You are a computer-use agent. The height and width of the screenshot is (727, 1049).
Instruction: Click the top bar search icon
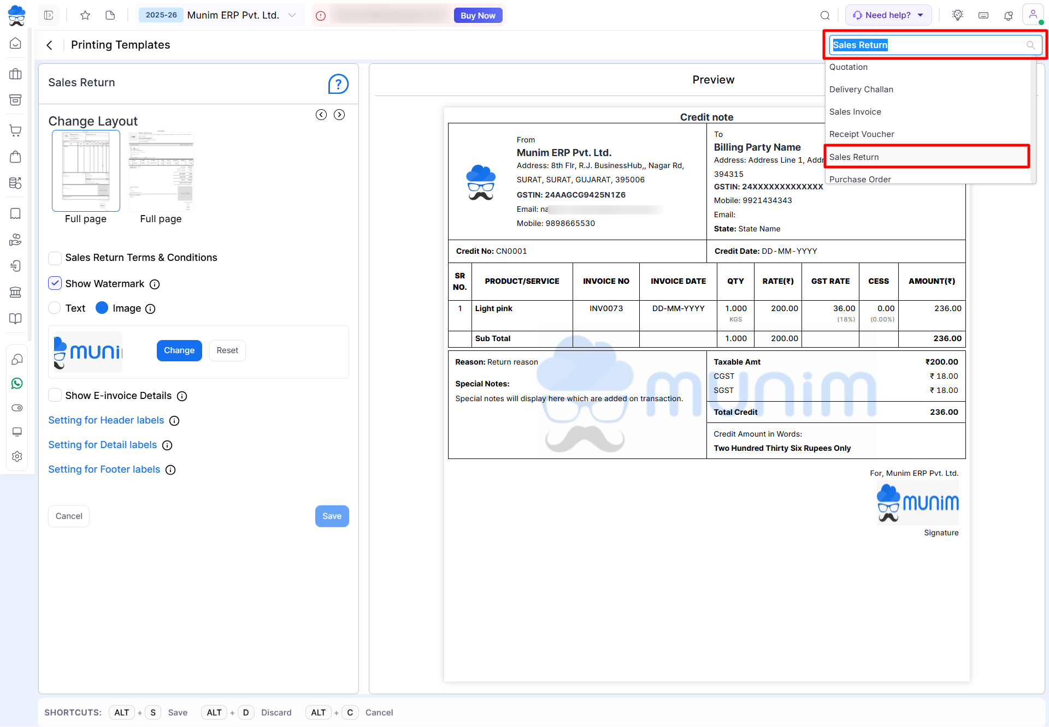click(825, 15)
